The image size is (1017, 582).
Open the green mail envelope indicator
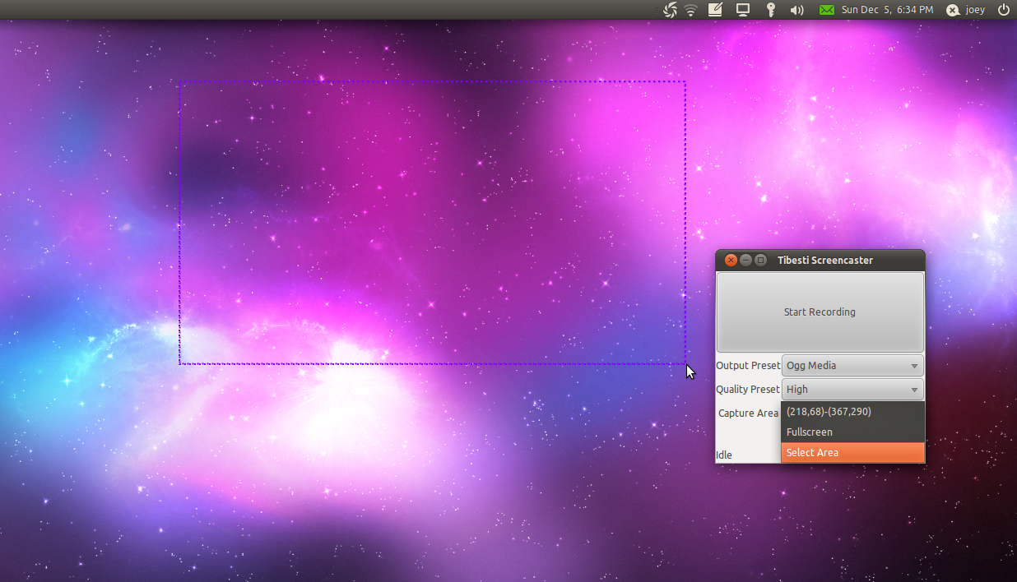pos(826,10)
